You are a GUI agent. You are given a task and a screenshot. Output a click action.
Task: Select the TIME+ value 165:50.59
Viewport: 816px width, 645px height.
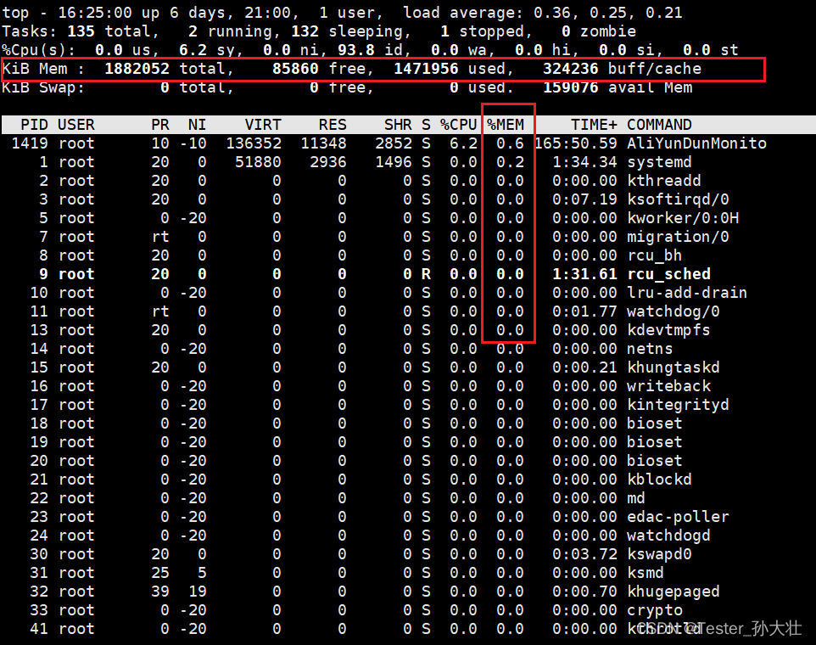coord(576,143)
